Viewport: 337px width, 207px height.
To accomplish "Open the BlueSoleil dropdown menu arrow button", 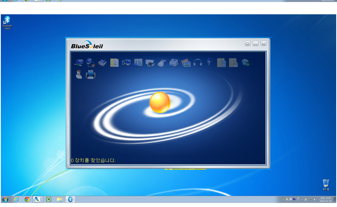I will tap(247, 44).
